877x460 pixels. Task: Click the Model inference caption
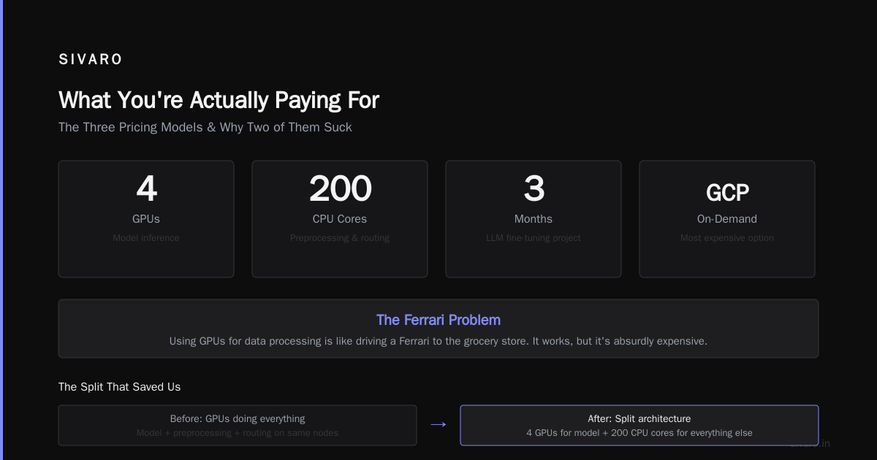[x=146, y=238]
